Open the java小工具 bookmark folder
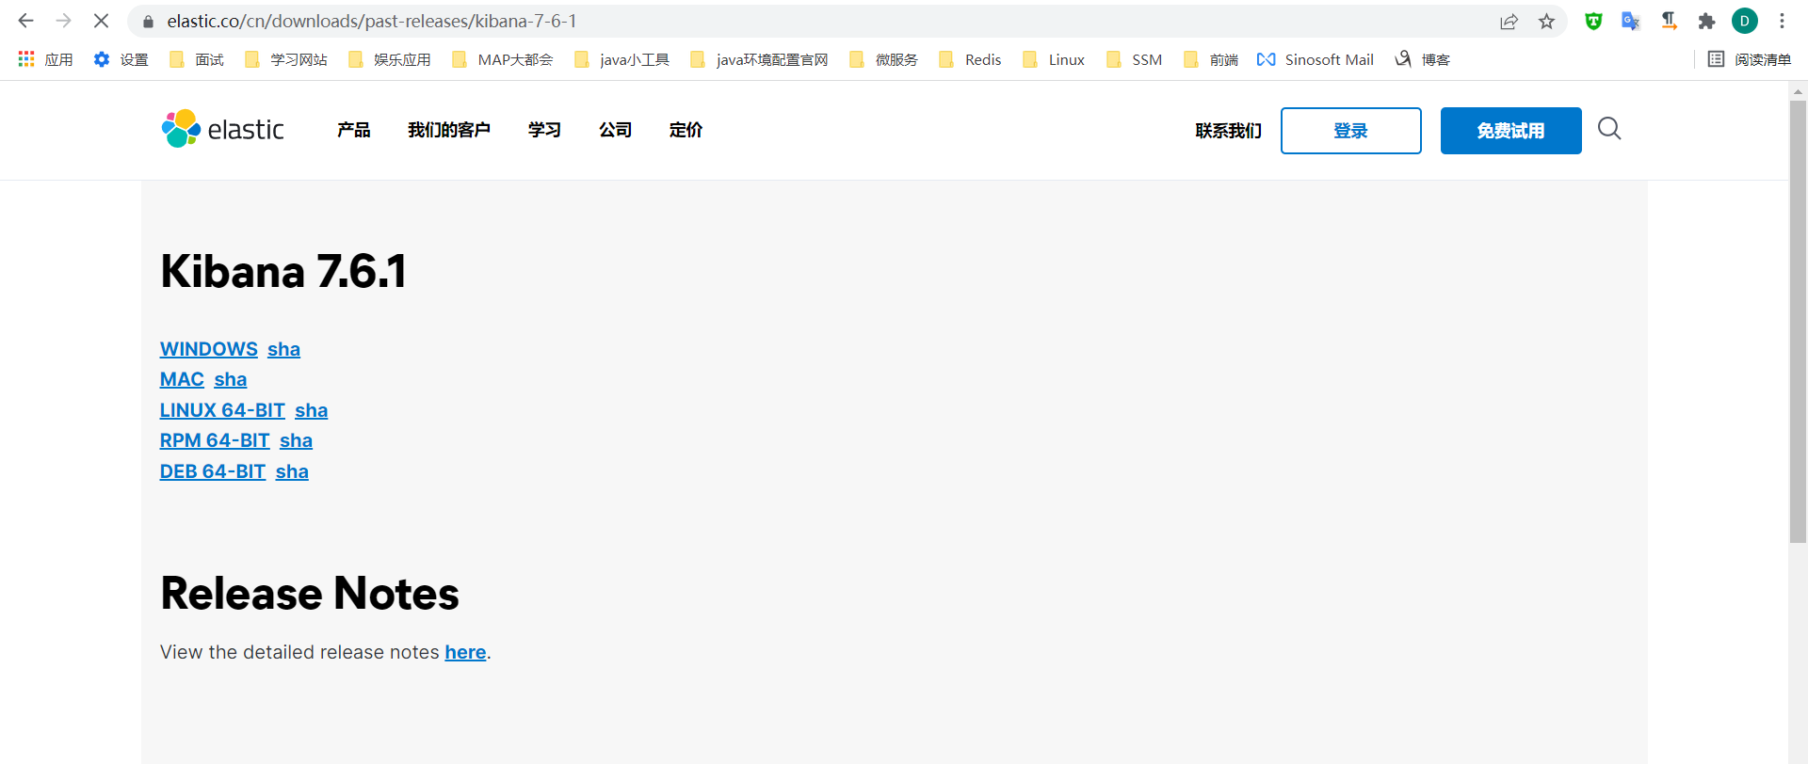This screenshot has height=764, width=1808. [x=621, y=59]
